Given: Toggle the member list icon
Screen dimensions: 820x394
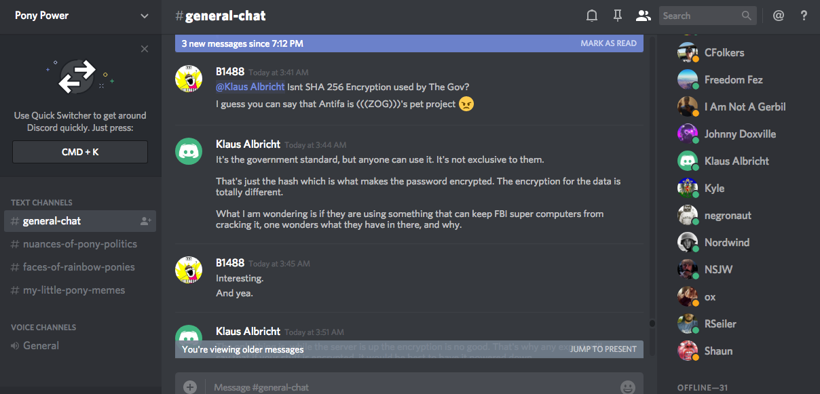Looking at the screenshot, I should [642, 16].
